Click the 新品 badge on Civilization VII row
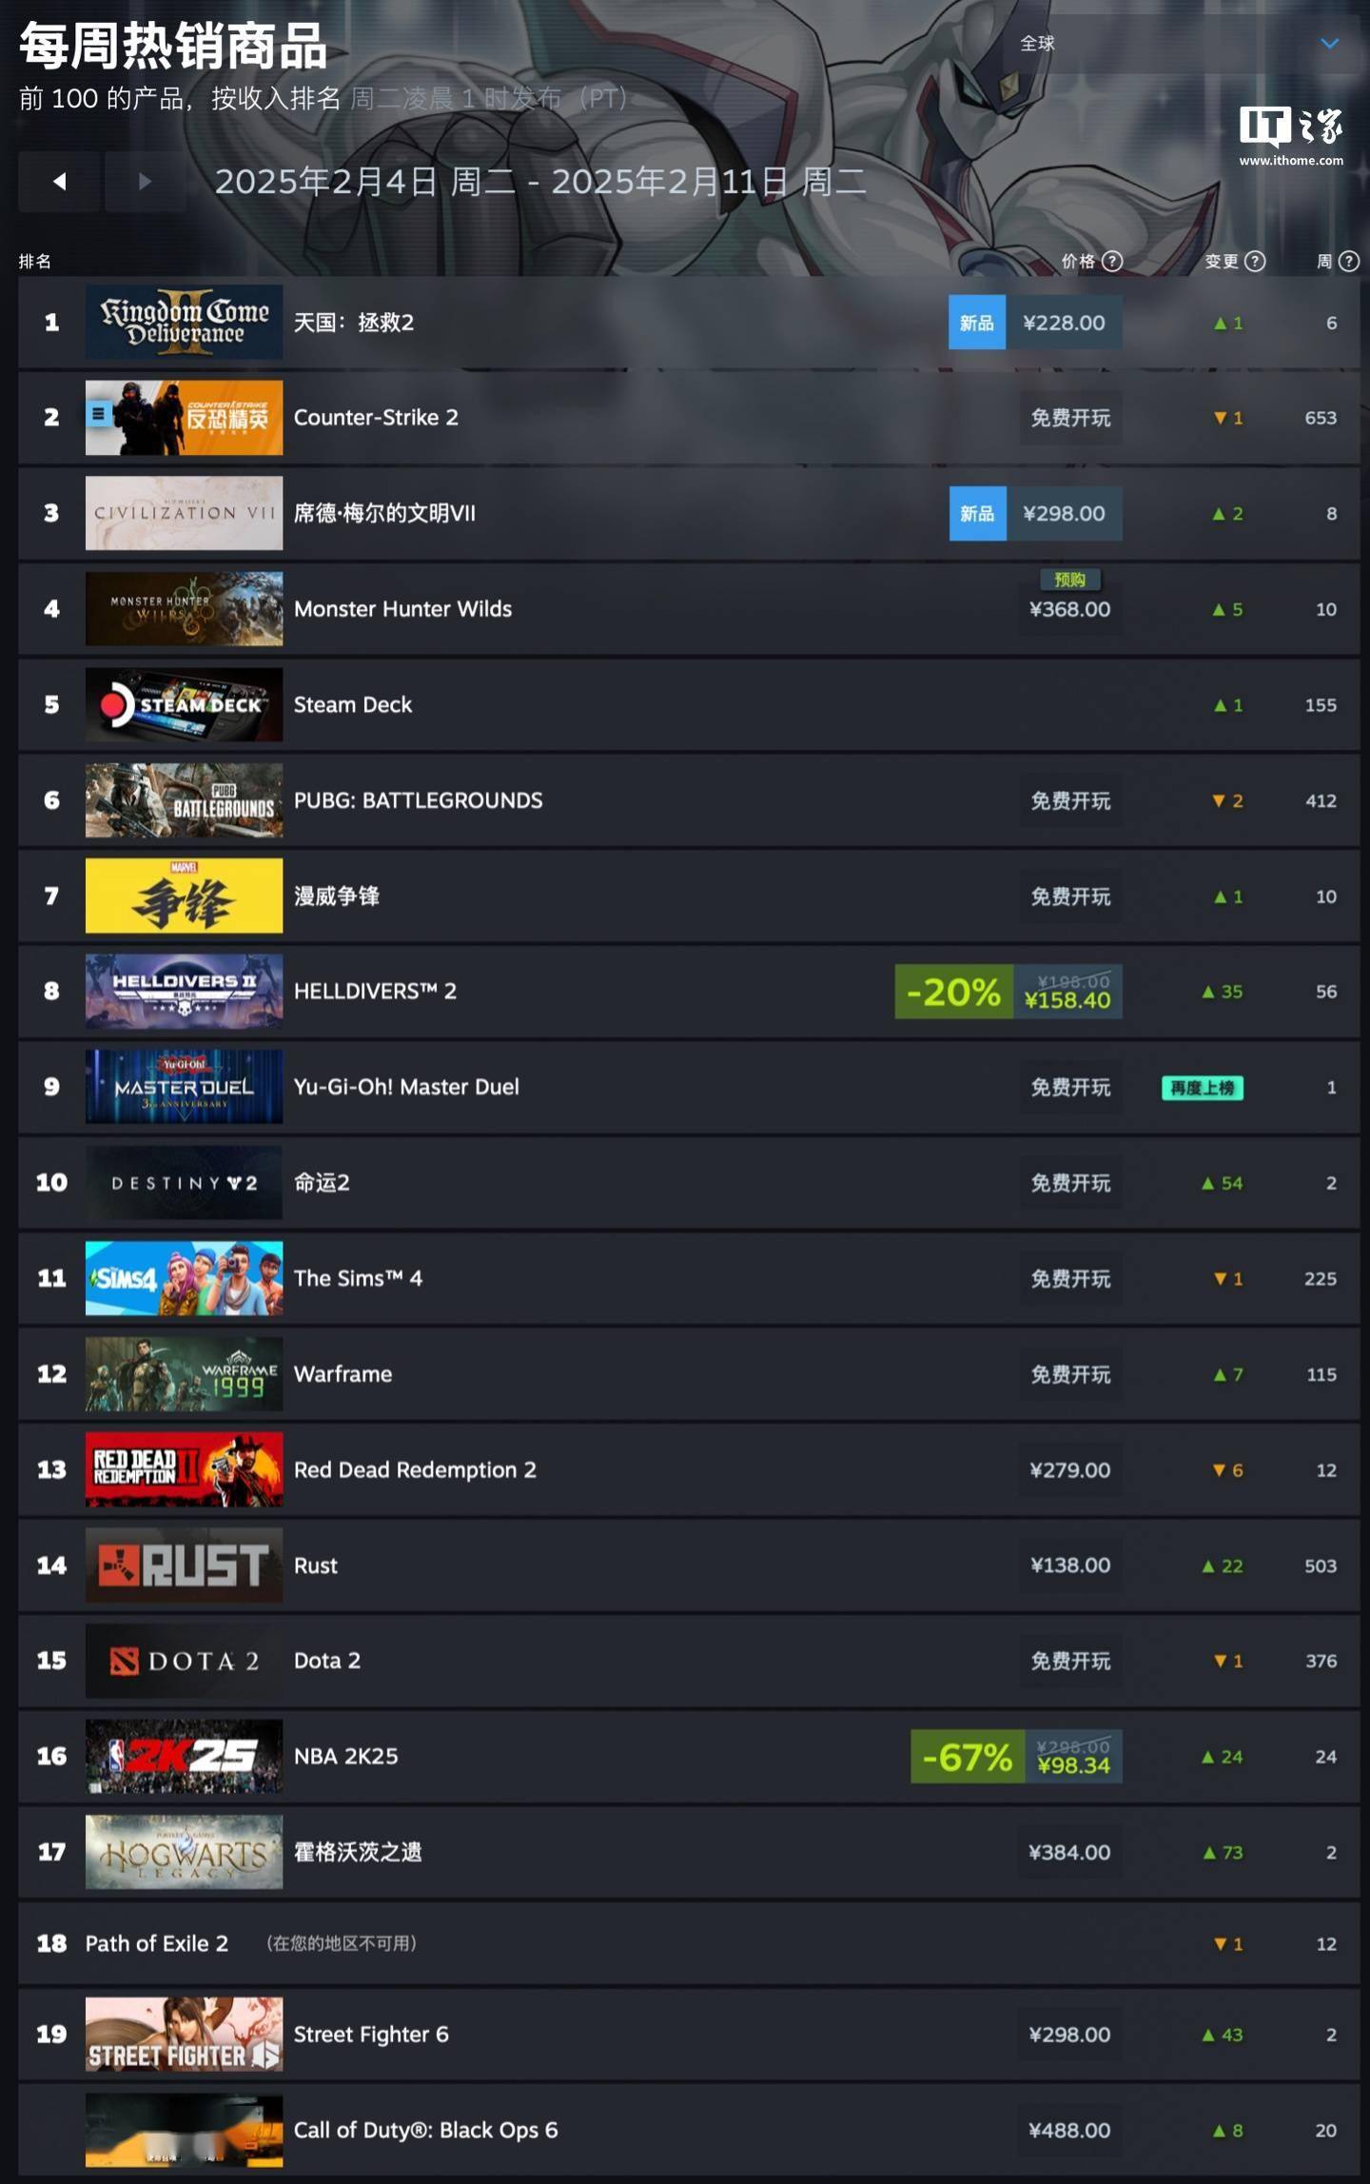The image size is (1370, 2184). coord(977,513)
